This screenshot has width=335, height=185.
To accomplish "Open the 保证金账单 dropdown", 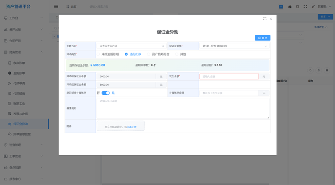I will coord(234,46).
